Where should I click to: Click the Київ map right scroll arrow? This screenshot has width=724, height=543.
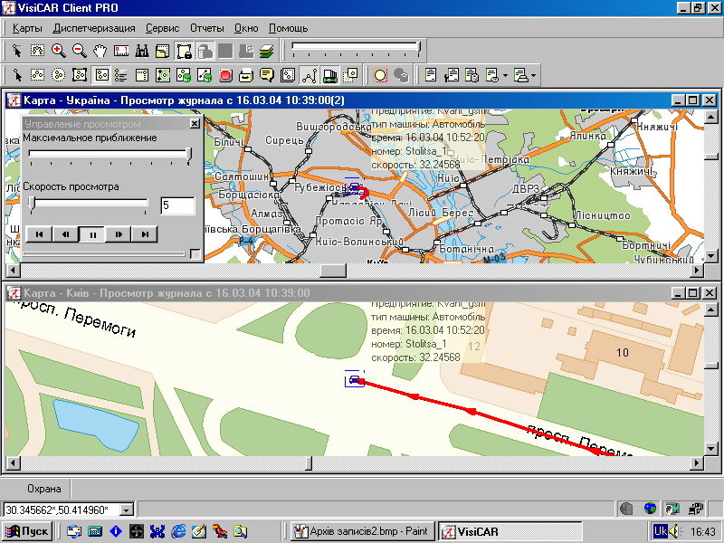point(696,463)
